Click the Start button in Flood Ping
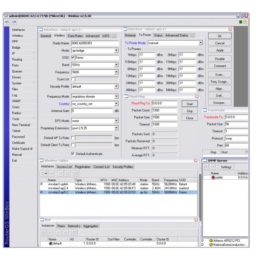This screenshot has width=259, height=259. point(190,104)
